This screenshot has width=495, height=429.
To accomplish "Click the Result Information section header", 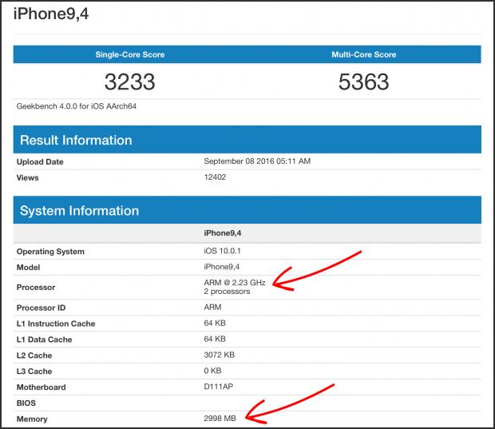I will point(76,141).
